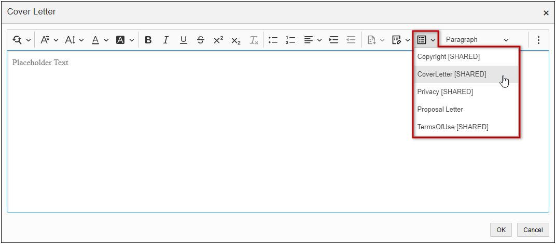Open the Paragraph style dropdown
Screen dimensions: 556x244
[x=477, y=40]
